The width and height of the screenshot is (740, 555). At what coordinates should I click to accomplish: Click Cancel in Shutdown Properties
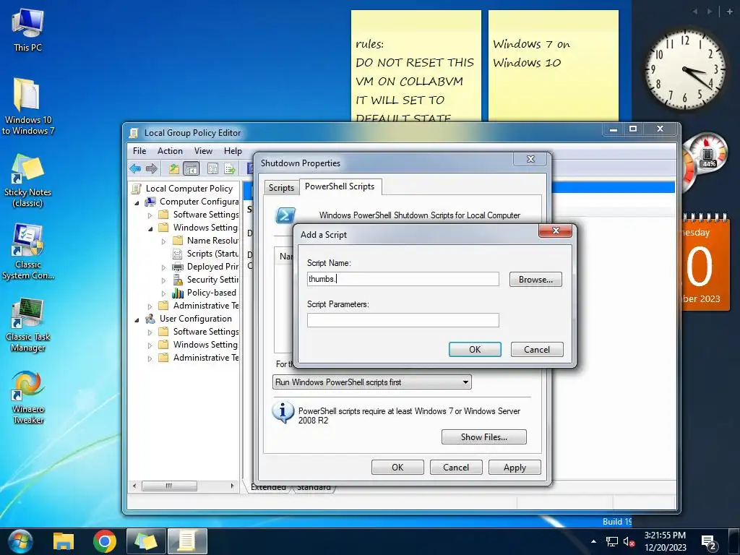(456, 468)
